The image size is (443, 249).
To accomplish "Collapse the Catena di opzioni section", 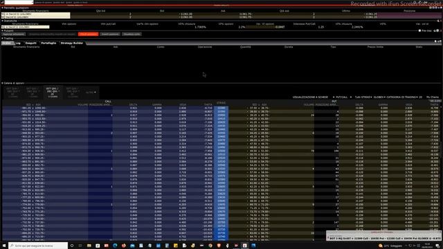I will point(2,83).
